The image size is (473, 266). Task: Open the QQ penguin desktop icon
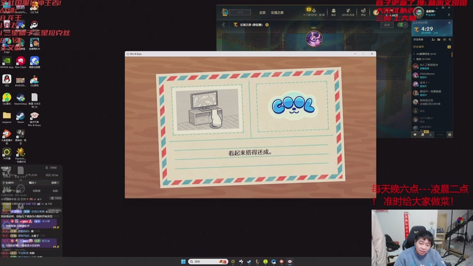click(7, 81)
